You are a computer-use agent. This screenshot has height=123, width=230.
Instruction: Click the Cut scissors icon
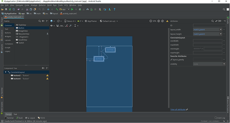pos(27,9)
